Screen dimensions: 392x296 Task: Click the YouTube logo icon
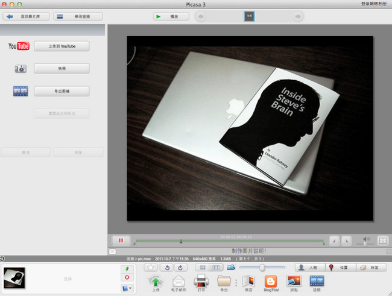pyautogui.click(x=19, y=46)
